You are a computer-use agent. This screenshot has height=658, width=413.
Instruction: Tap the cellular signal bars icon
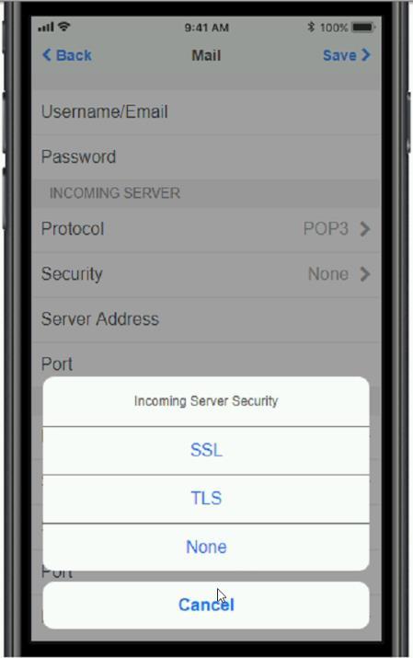46,28
